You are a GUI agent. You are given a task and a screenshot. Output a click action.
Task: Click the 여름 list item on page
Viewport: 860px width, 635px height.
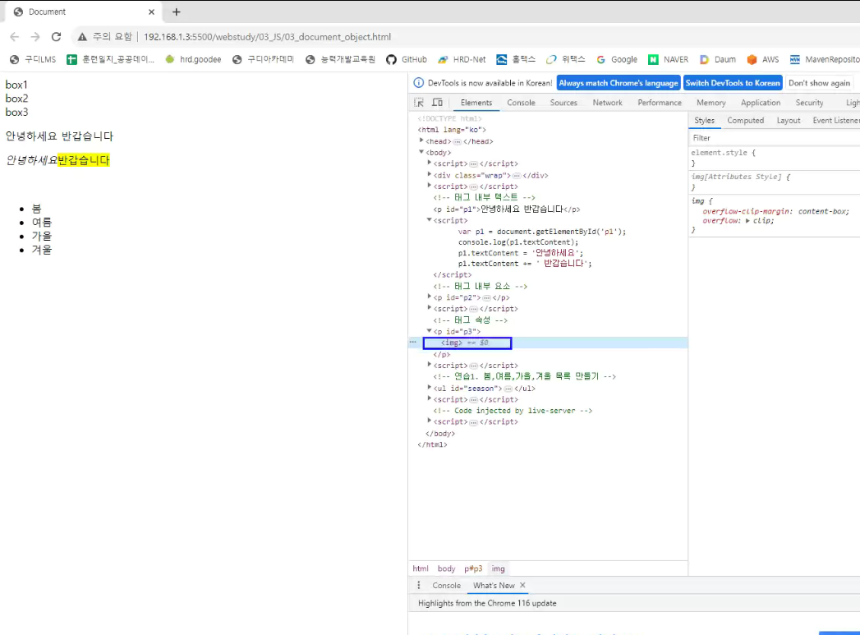42,222
